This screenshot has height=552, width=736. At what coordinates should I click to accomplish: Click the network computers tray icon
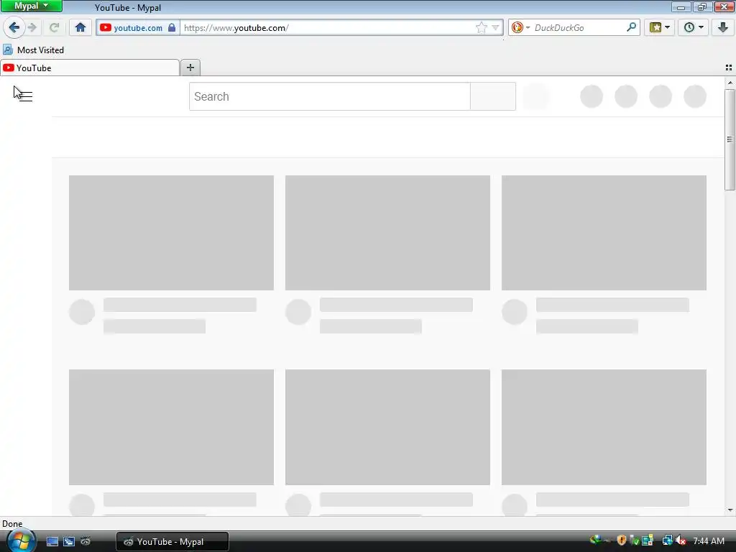(667, 540)
